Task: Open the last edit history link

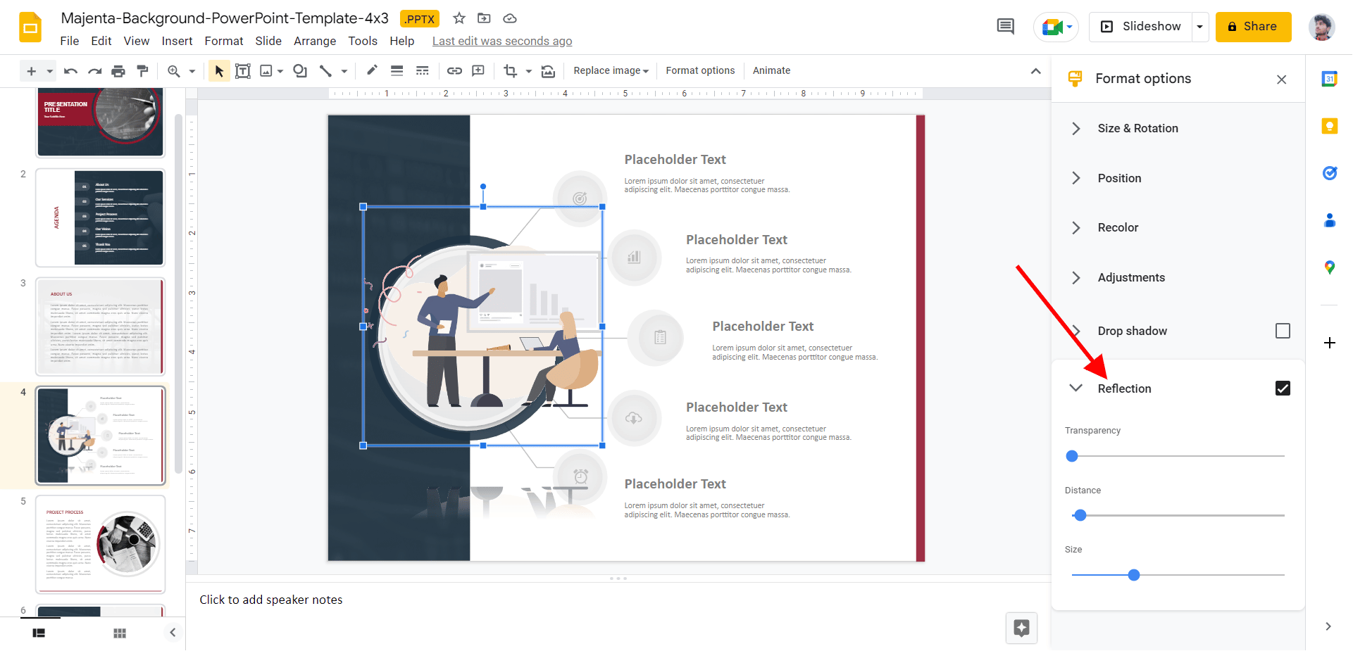Action: [x=502, y=41]
